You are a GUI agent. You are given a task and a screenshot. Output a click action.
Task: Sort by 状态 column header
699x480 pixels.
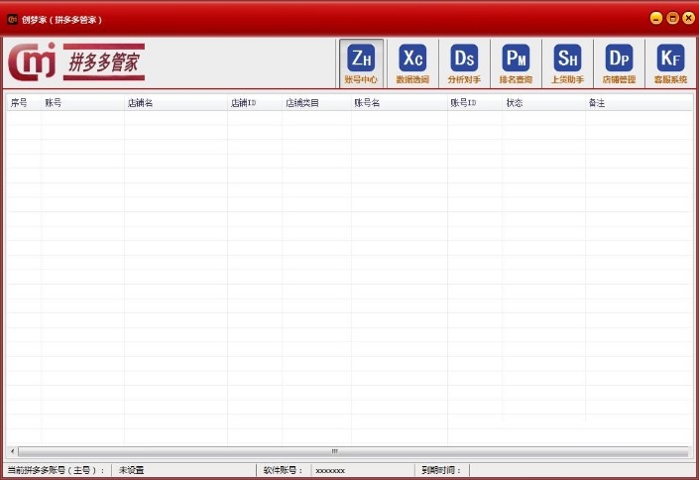(544, 103)
